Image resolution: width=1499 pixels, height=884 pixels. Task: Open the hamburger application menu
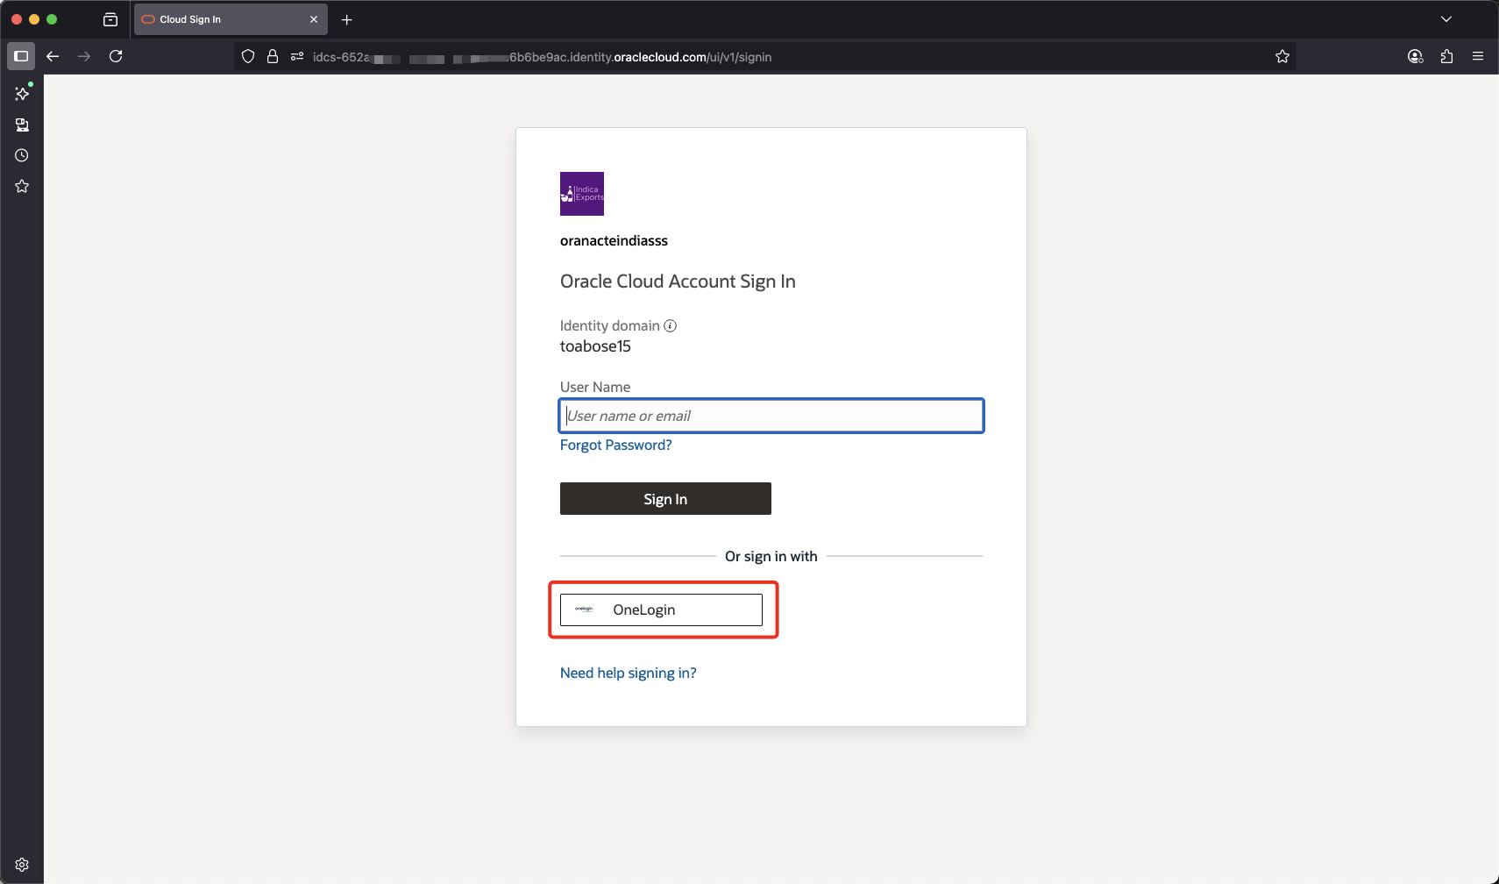(x=1478, y=56)
